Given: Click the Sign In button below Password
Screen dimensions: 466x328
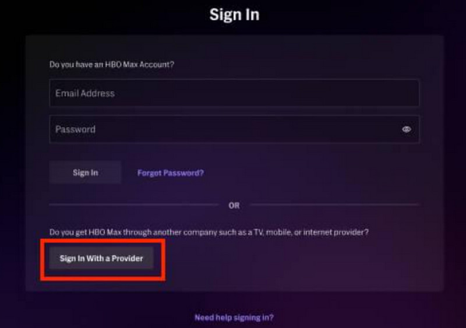Looking at the screenshot, I should 85,172.
